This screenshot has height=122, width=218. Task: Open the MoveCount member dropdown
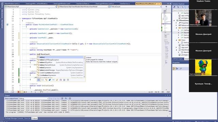pos(136,6)
